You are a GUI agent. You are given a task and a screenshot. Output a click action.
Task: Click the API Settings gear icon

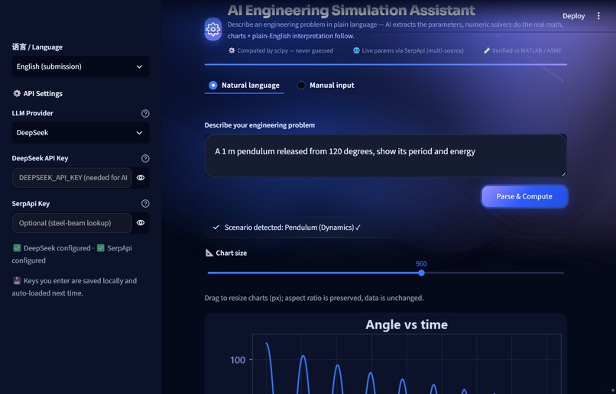click(17, 93)
